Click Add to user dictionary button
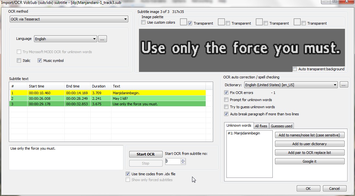 (310, 144)
